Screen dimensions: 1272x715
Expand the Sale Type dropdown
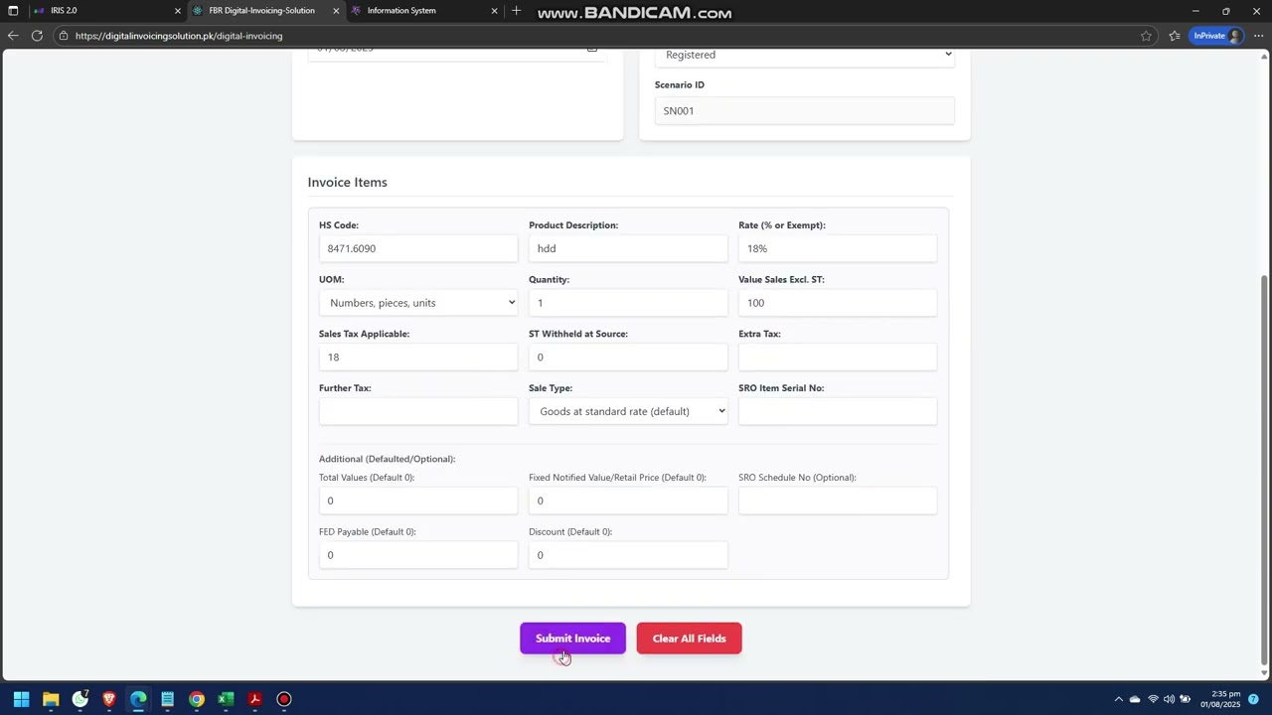(x=628, y=411)
